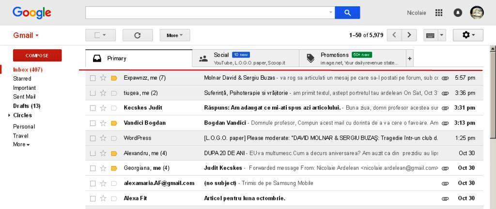This screenshot has width=496, height=209.
Task: Click the account profile picture
Action: coord(477,13)
